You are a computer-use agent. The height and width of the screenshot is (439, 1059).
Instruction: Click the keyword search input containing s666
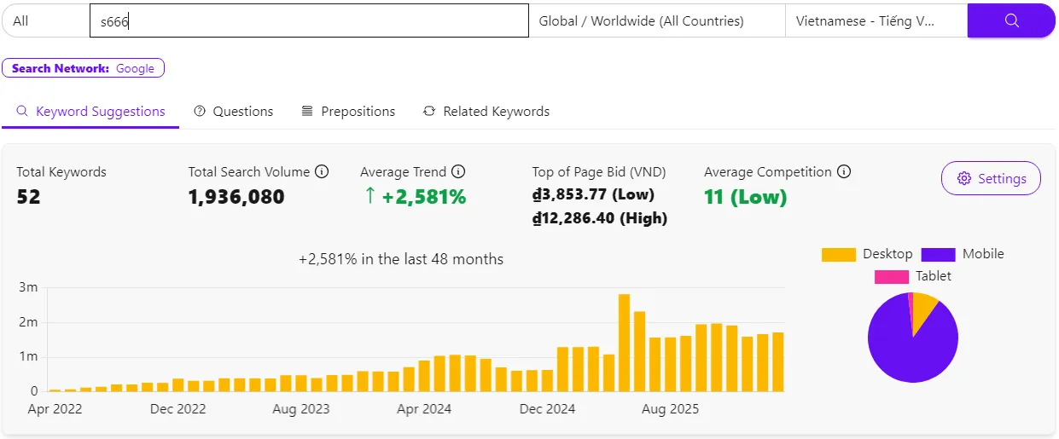(309, 20)
